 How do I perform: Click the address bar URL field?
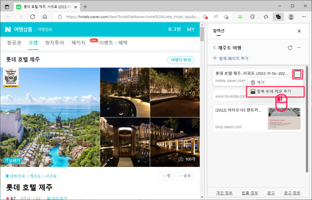(132, 17)
